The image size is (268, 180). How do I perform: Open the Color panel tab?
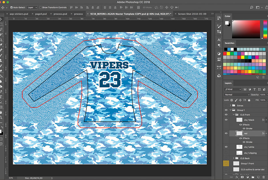tap(228, 16)
